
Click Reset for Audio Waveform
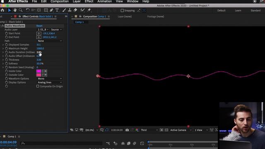(39, 26)
